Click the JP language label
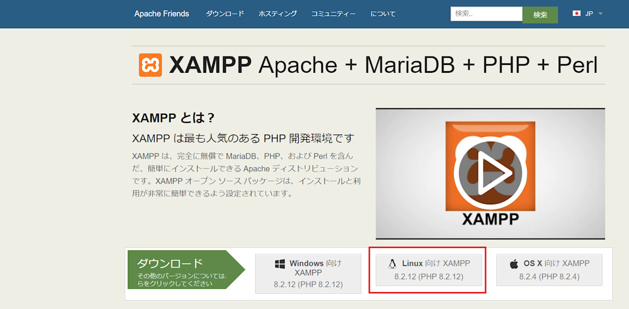Viewport: 629px width, 309px height. pyautogui.click(x=589, y=14)
